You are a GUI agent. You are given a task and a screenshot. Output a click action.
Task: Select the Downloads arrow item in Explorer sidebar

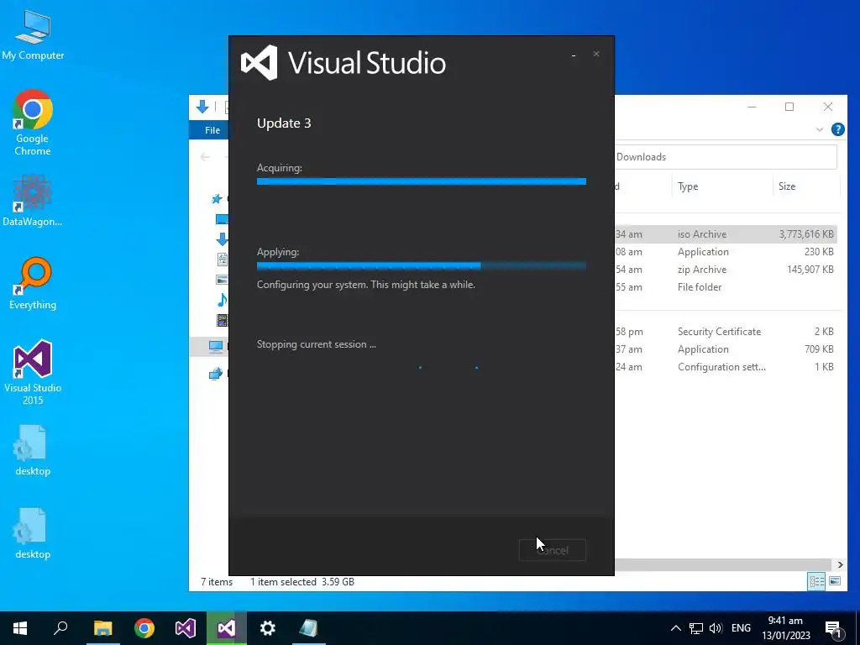click(x=222, y=239)
